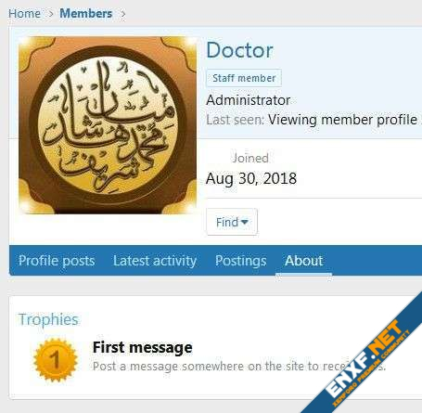
Task: Click the Administrator user title
Action: point(249,100)
